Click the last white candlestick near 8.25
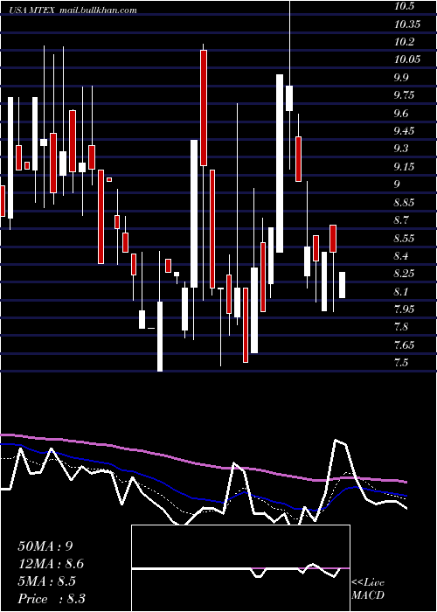The image size is (437, 612). pos(343,285)
